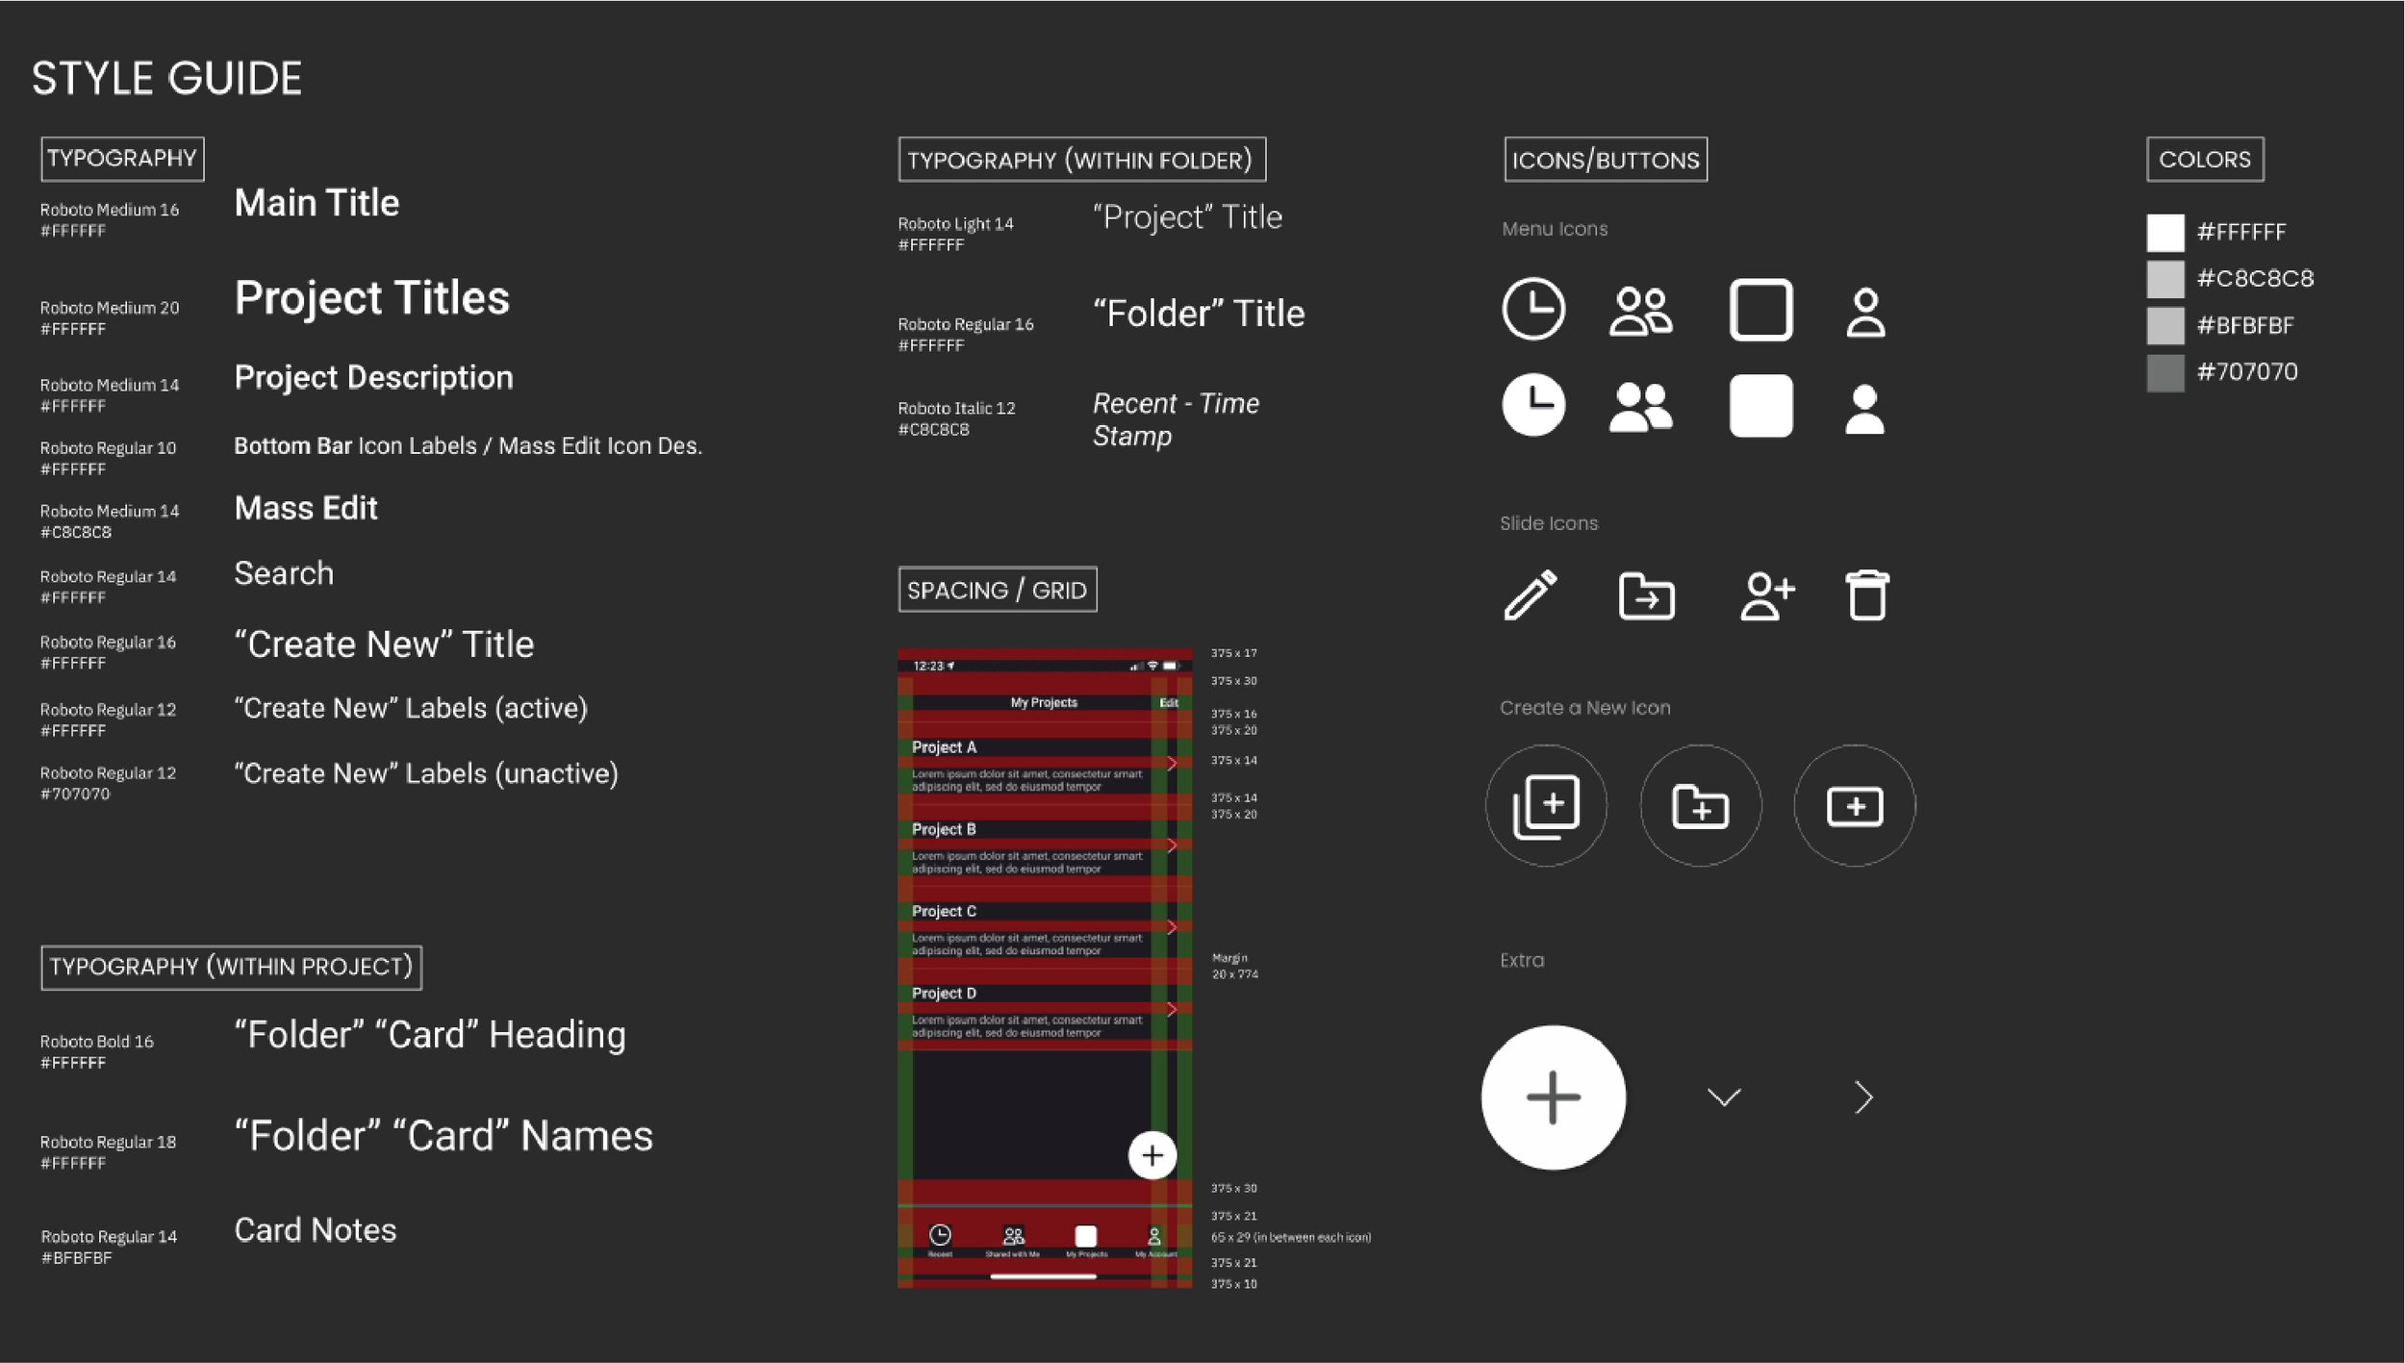
Task: Tap Edit in the phone mockup header
Action: 1168,703
